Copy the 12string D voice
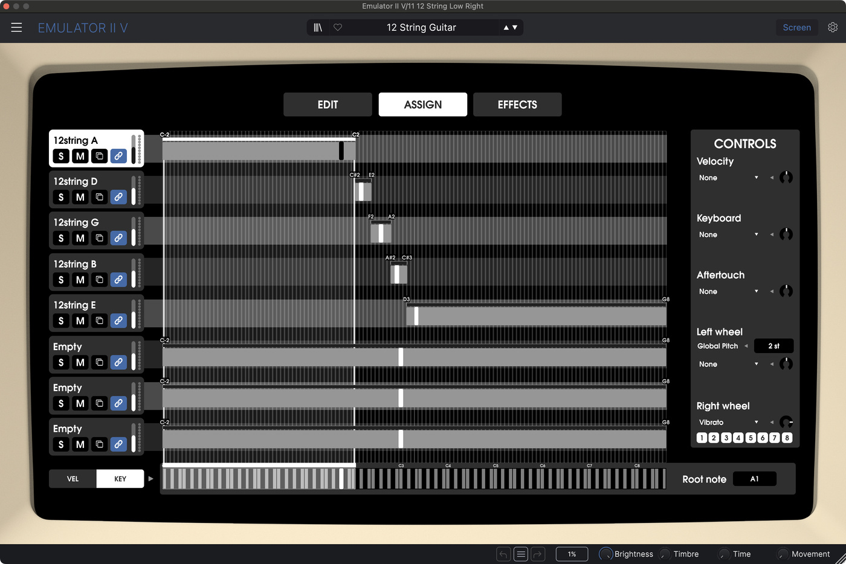The height and width of the screenshot is (564, 846). 100,197
